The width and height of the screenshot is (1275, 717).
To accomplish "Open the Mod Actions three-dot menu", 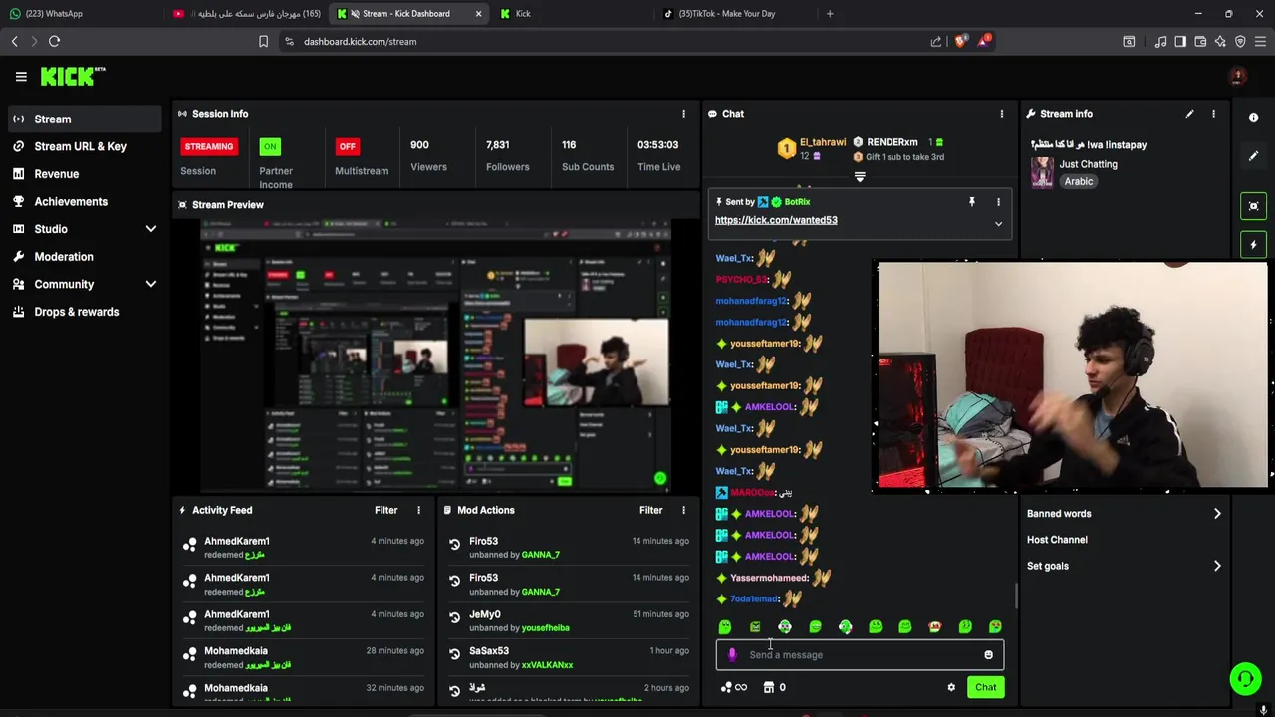I will 683,510.
